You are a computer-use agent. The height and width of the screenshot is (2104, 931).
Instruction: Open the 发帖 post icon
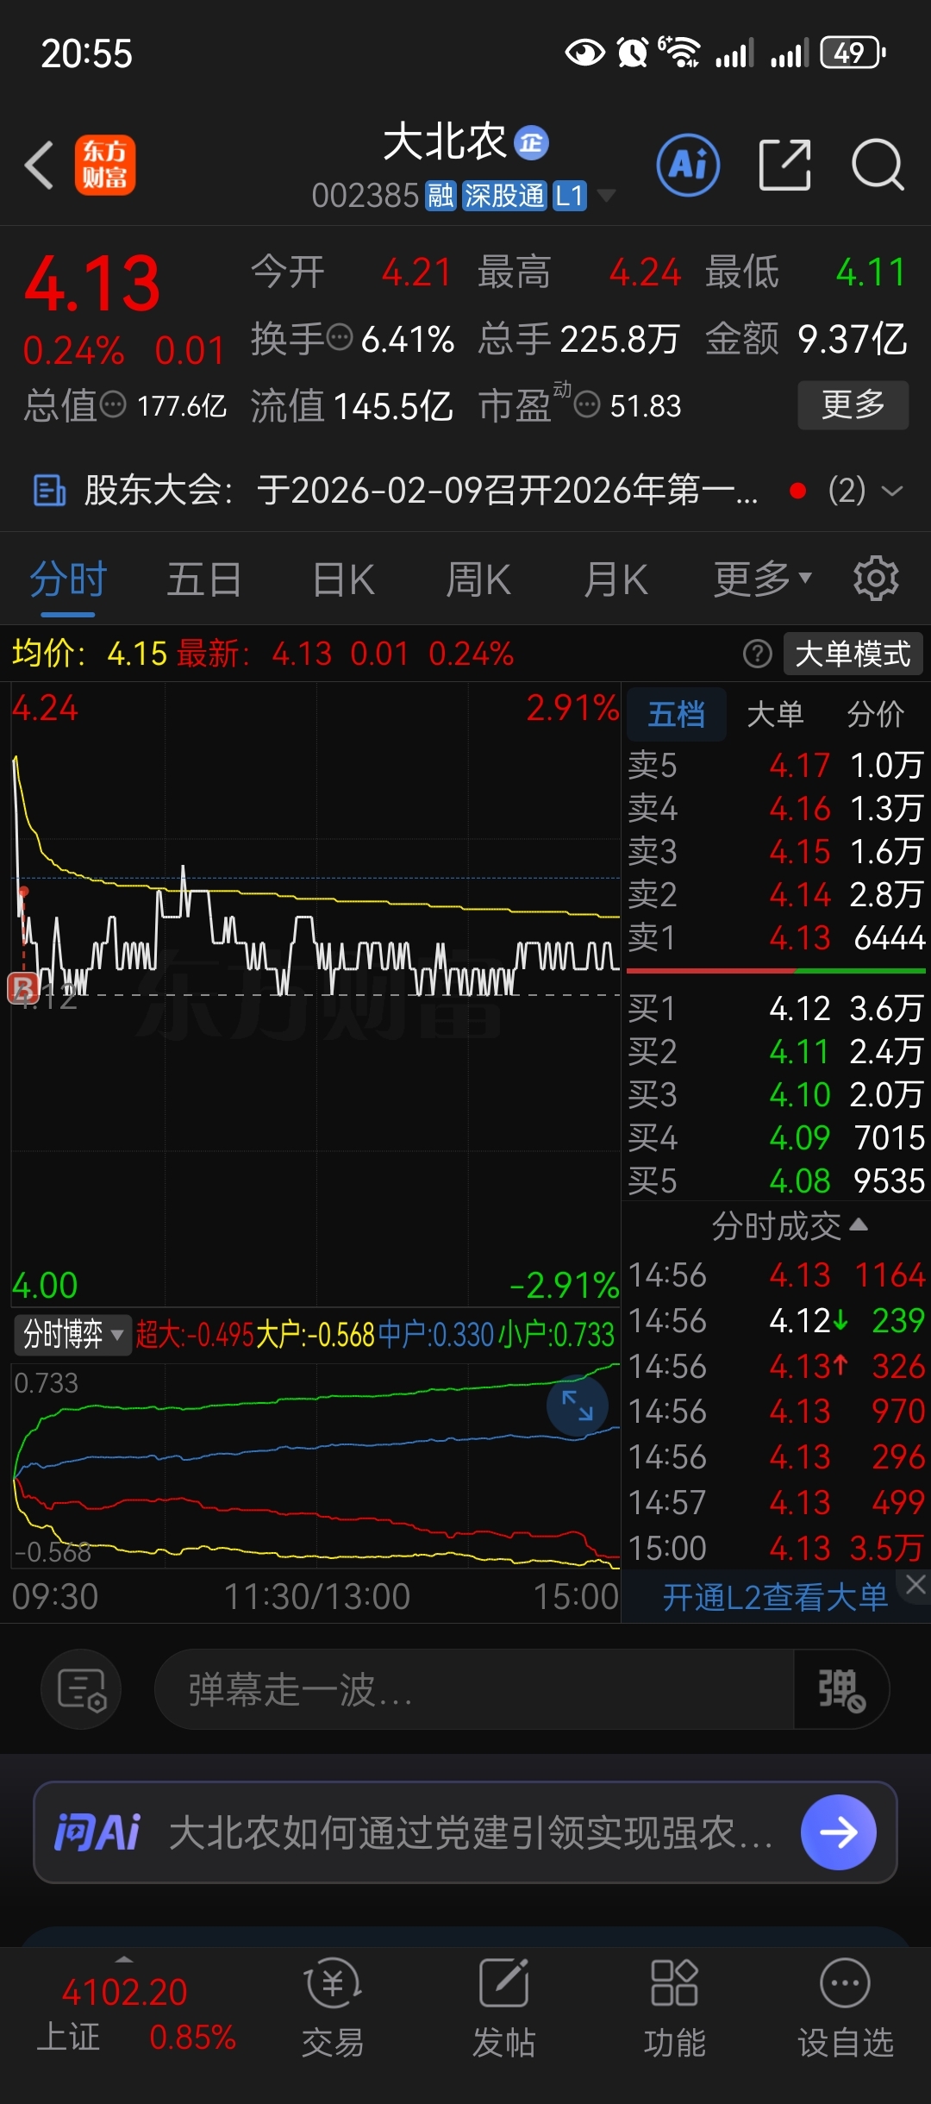[504, 2009]
